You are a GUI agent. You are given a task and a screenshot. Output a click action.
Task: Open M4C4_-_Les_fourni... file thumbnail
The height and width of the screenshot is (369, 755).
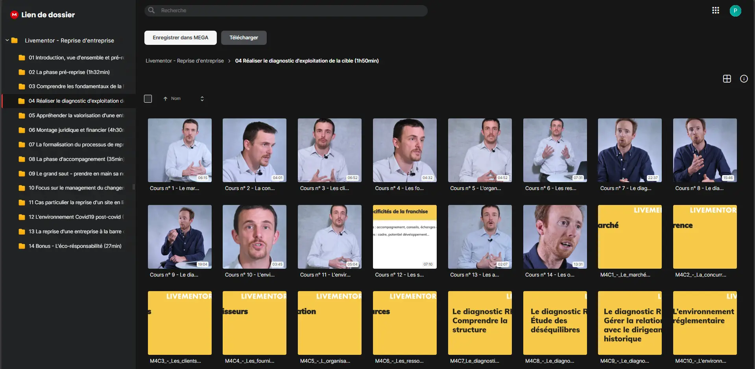coord(255,323)
